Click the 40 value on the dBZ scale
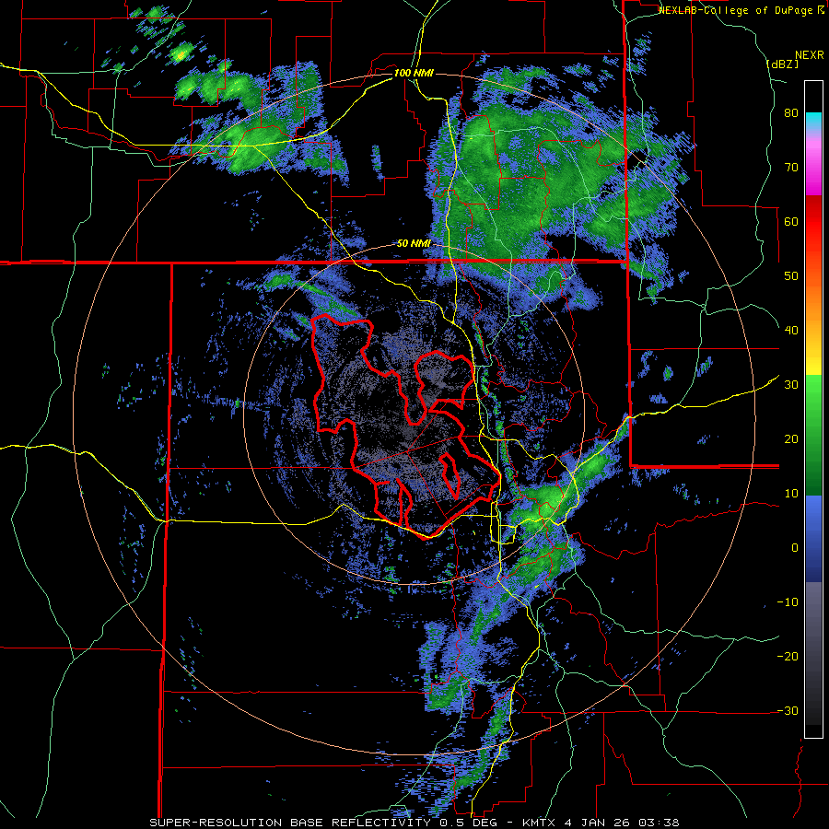This screenshot has width=829, height=829. [791, 331]
